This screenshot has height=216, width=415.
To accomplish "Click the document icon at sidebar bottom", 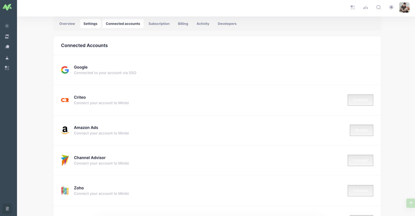I will [7, 209].
